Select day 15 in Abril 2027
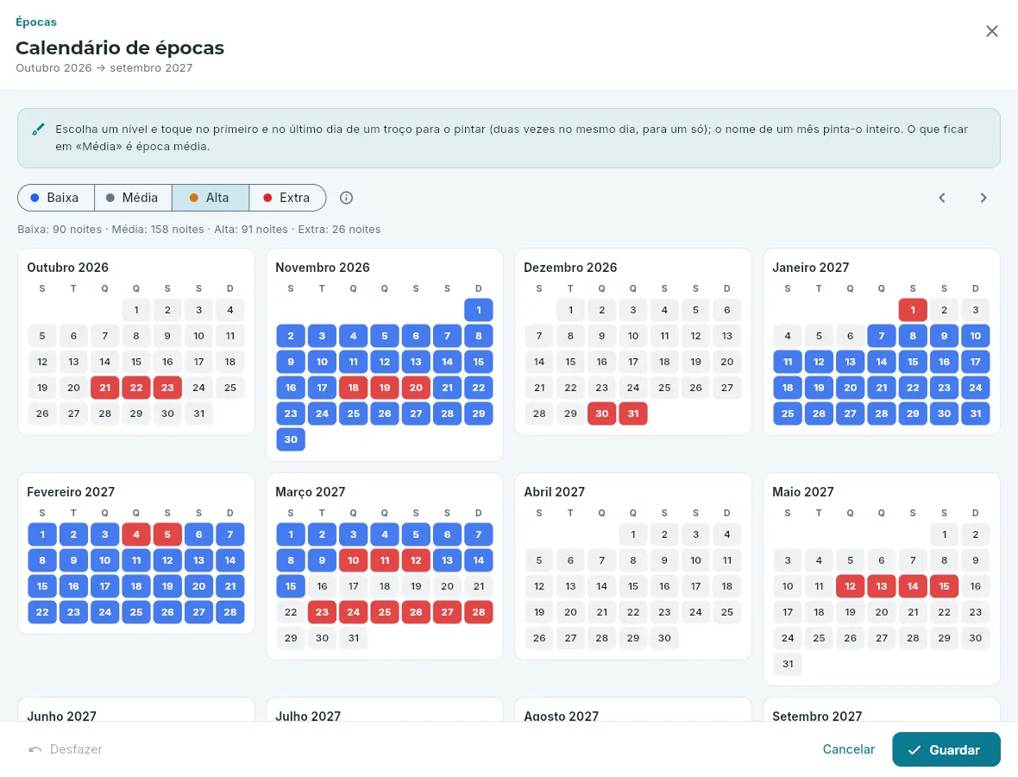This screenshot has height=777, width=1018. 633,586
